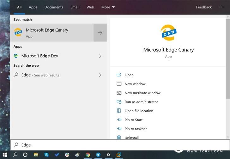Open the three-dot options menu
Screen dimensions: 230x159
click(x=221, y=7)
